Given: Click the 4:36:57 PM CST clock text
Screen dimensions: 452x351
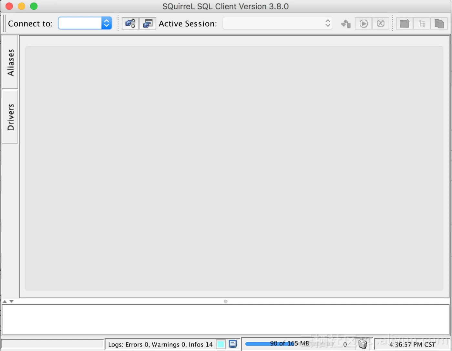Looking at the screenshot, I should point(412,345).
